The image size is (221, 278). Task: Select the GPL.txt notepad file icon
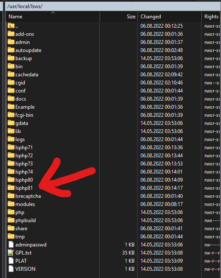click(x=11, y=252)
